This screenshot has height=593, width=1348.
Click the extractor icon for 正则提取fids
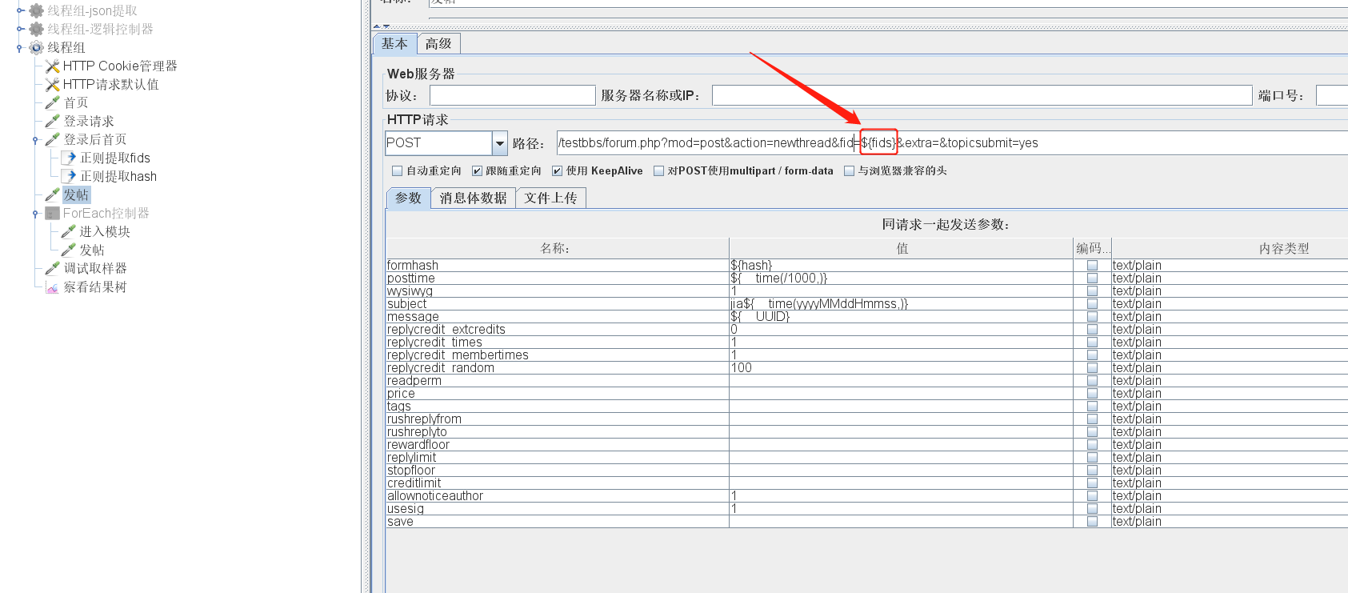pos(69,158)
